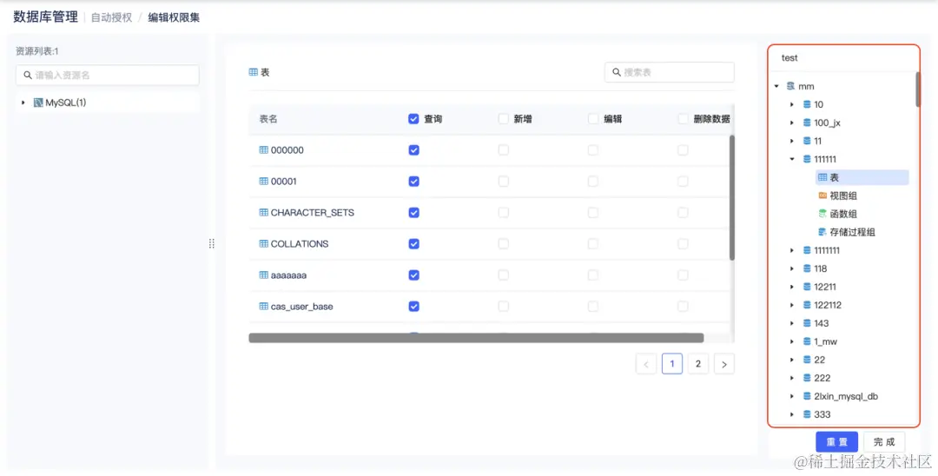Open the 自动授权 breadcrumb
The height and width of the screenshot is (476, 938).
(x=111, y=17)
